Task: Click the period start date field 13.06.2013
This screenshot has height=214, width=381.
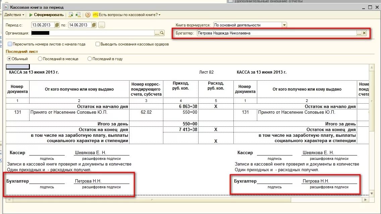Action: (43, 25)
